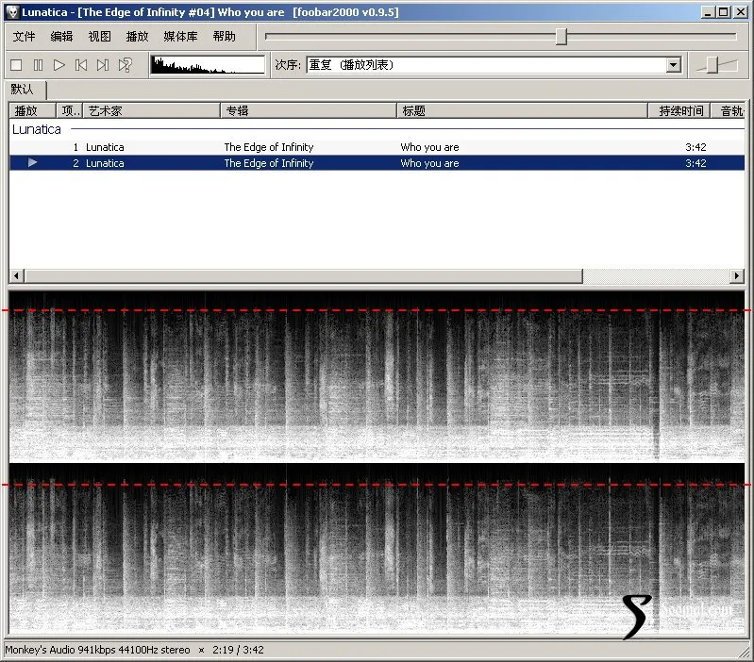The height and width of the screenshot is (662, 754).
Task: Skip to the next track
Action: click(x=103, y=65)
